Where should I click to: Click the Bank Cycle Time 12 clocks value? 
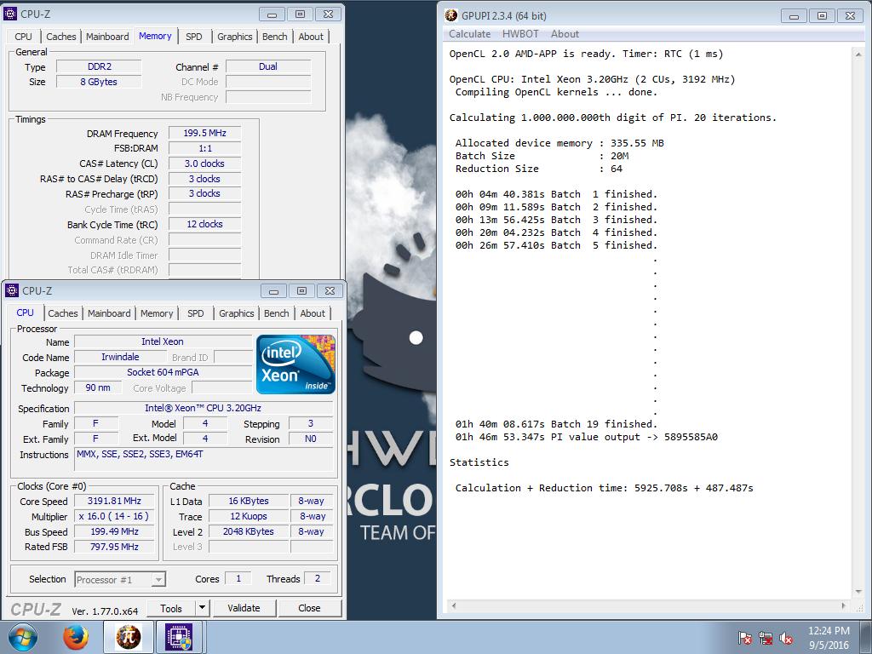click(x=204, y=224)
